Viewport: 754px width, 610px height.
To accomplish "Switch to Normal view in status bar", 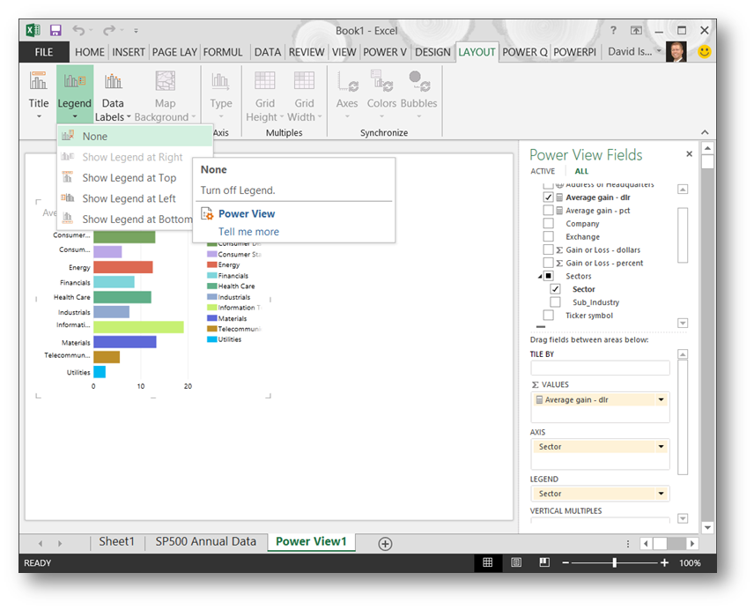I will (x=488, y=563).
